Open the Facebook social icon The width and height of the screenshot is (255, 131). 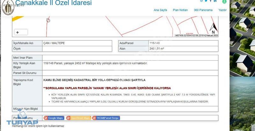click(210, 1)
